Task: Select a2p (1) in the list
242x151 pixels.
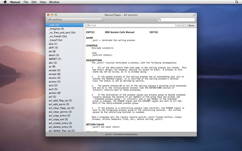Action: tap(64, 44)
